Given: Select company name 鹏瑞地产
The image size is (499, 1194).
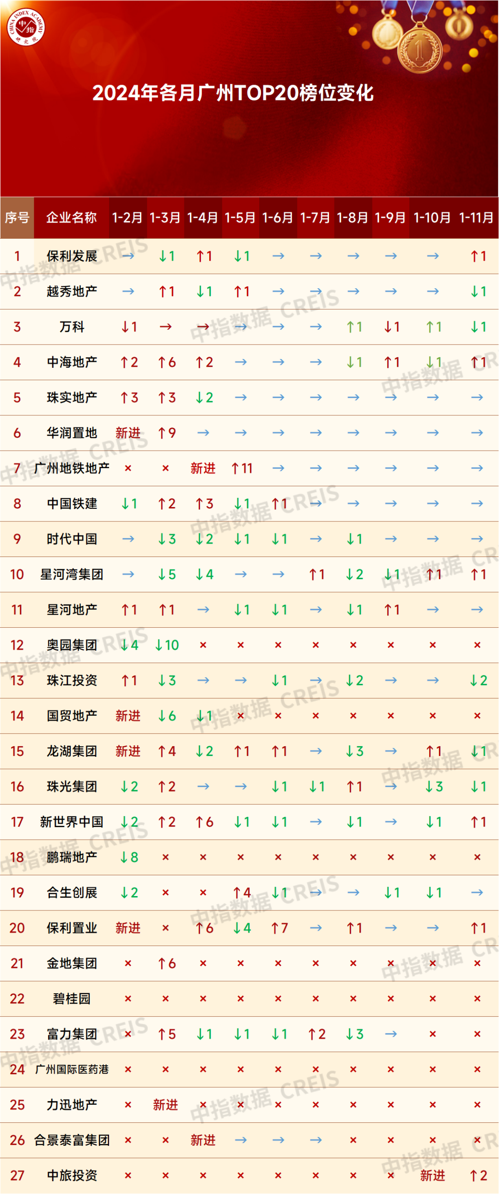Looking at the screenshot, I should (72, 858).
